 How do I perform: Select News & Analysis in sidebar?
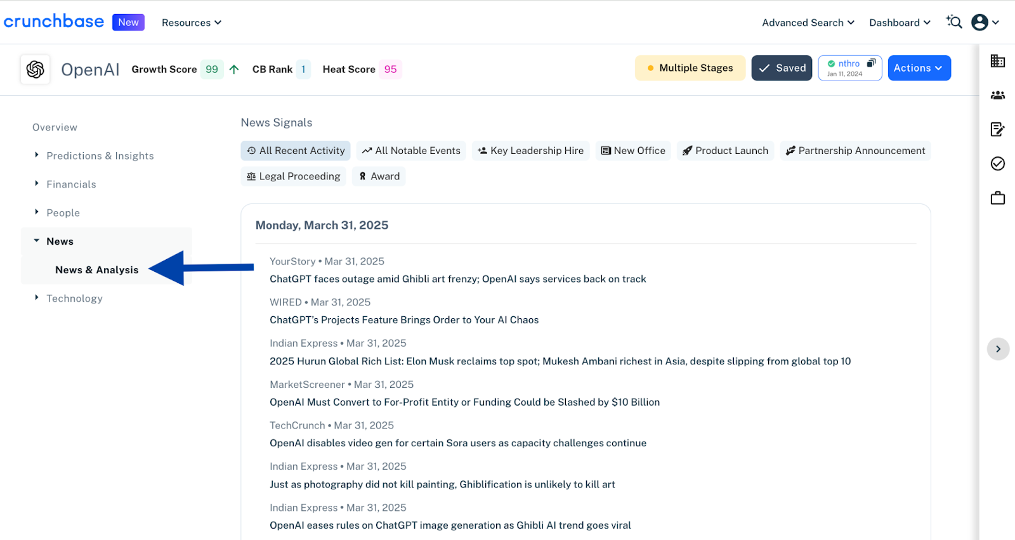96,270
